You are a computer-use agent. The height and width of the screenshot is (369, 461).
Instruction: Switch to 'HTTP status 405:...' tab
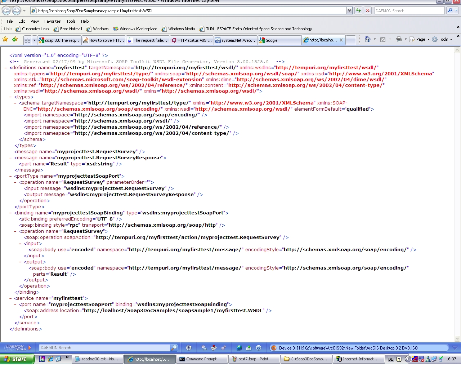(192, 40)
